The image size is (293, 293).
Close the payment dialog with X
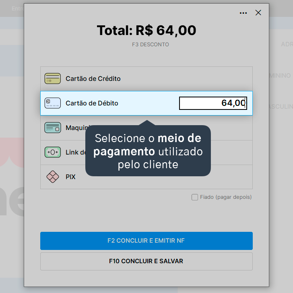[258, 13]
